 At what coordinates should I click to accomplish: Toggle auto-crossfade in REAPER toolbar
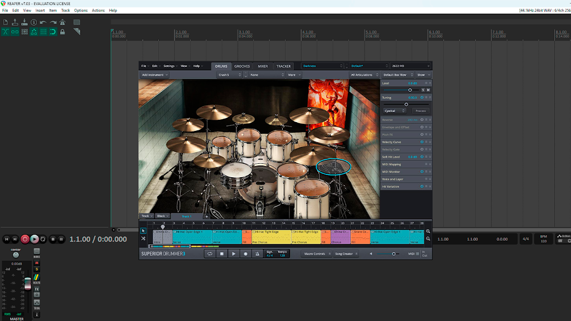pyautogui.click(x=6, y=32)
